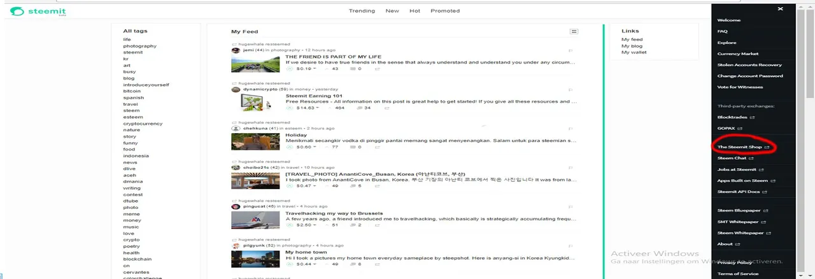
Task: Flag the post by chehkuna
Action: [570, 129]
